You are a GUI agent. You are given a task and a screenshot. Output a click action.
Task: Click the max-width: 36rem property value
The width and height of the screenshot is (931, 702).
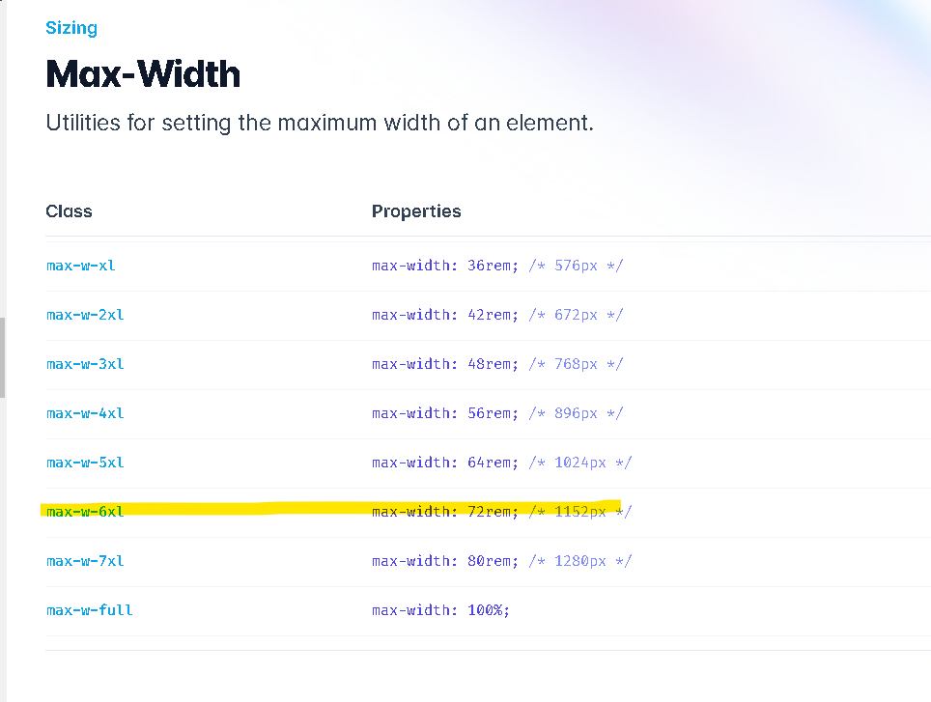[445, 266]
